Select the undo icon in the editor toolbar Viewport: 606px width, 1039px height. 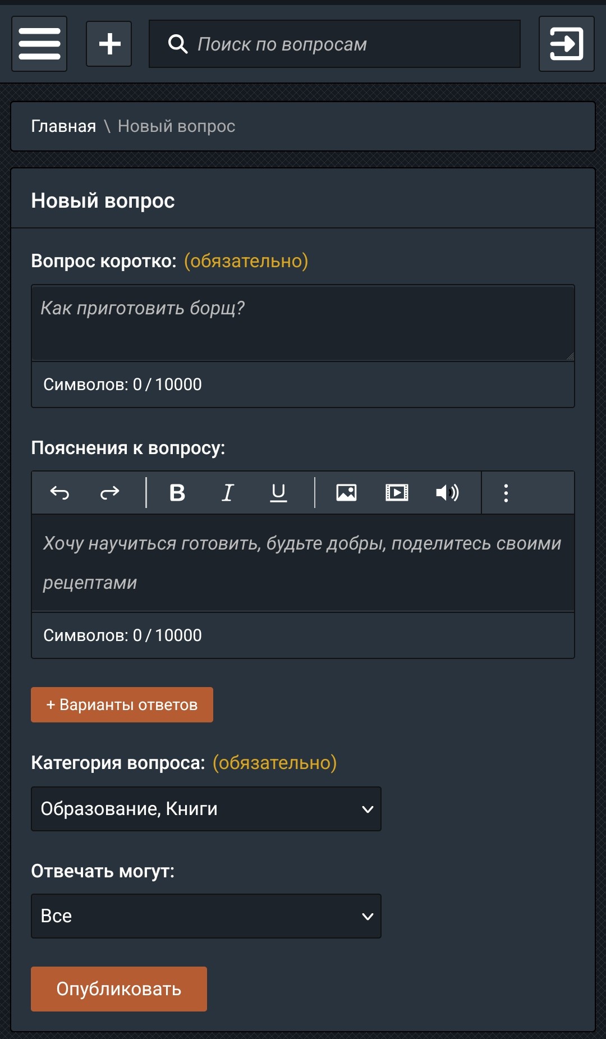[x=61, y=492]
